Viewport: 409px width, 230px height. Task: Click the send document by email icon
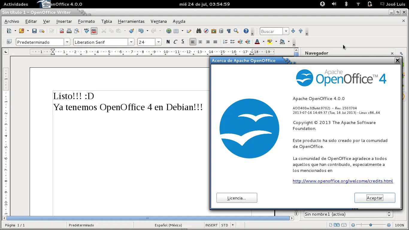coord(42,31)
